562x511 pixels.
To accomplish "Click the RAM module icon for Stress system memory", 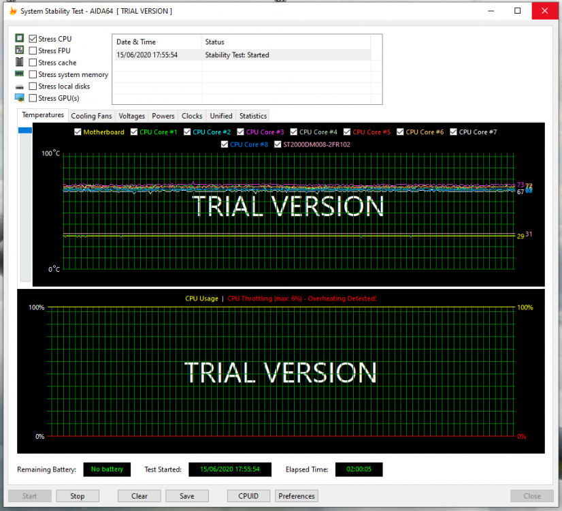I will coord(18,74).
